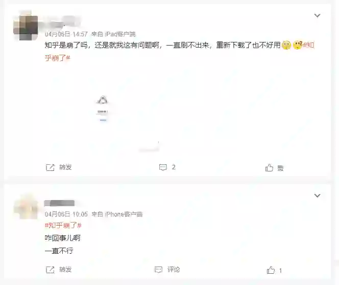
Task: Open the 04月06日 10:05 timestamp link
Action: [66, 214]
